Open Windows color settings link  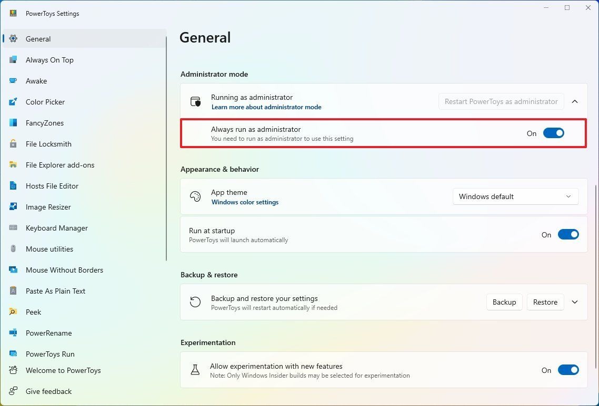[245, 202]
